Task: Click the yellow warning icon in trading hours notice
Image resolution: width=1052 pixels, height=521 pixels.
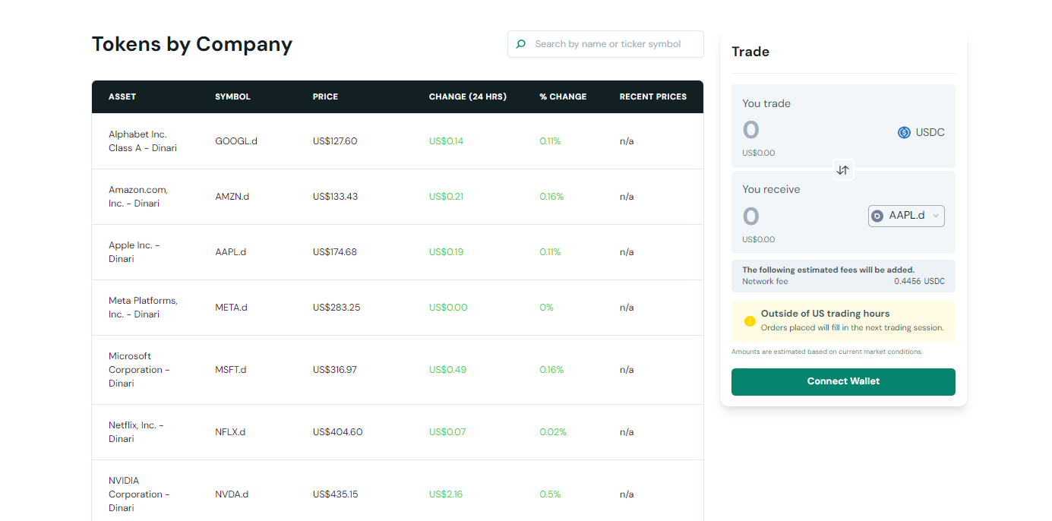Action: tap(749, 320)
